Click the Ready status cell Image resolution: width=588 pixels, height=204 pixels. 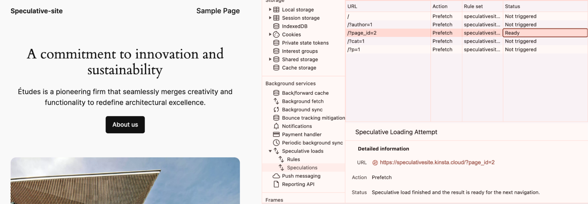click(545, 33)
